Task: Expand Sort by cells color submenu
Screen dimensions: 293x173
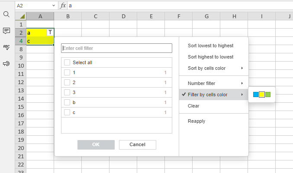Action: (214, 68)
